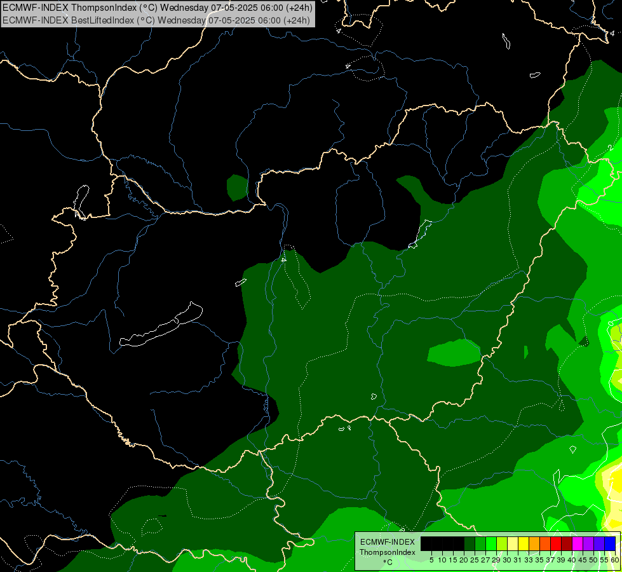
Task: Click the °C unit label in the legend
Action: coord(388,562)
